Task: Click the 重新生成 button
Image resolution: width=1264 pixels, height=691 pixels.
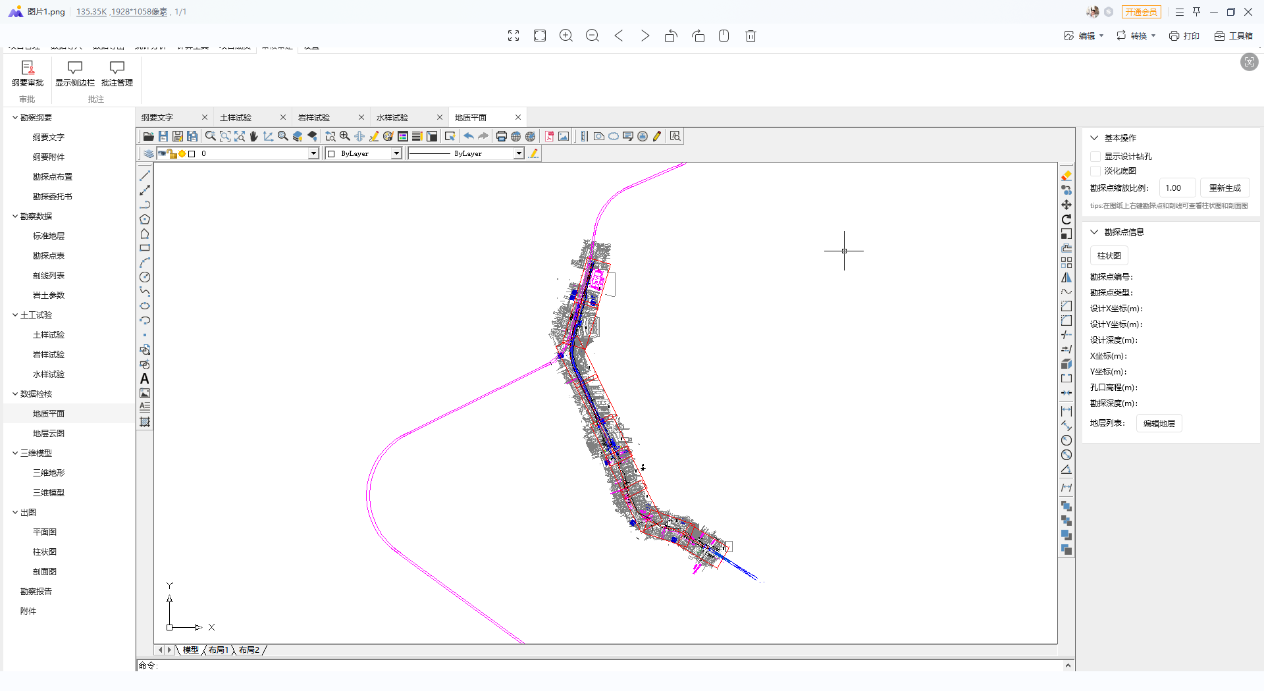Action: (1224, 188)
